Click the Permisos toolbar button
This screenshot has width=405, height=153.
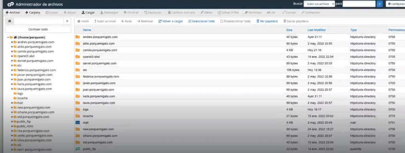coord(253,12)
